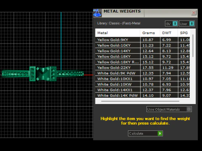The width and height of the screenshot is (202, 151).
Task: Click the 8.13 DWT value
Action: (167, 51)
